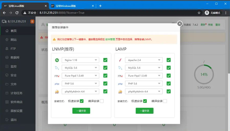The height and width of the screenshot is (131, 230).
Task: Click 一键安装 button under LNMP
Action: 81,111
